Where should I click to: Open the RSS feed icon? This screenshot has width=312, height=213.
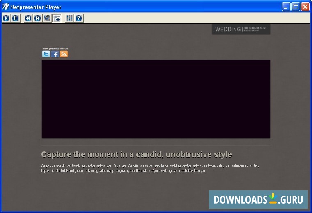64,54
